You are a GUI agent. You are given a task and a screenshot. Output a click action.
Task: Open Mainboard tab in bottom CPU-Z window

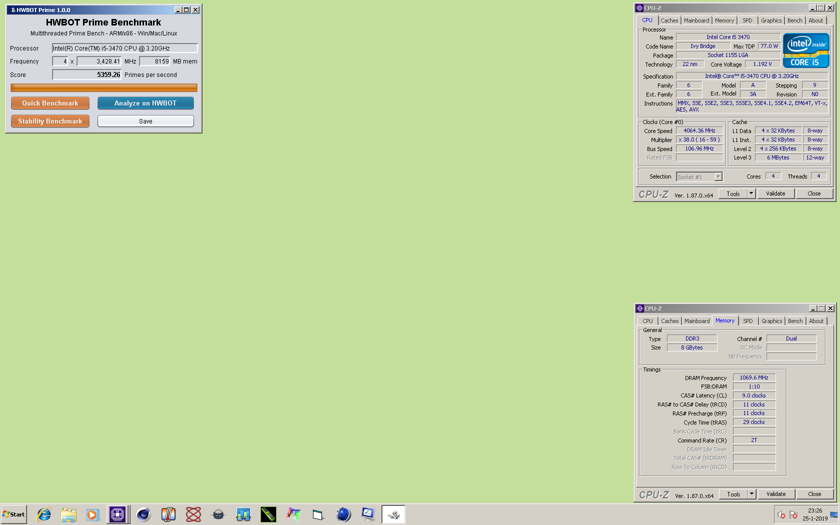click(x=697, y=321)
